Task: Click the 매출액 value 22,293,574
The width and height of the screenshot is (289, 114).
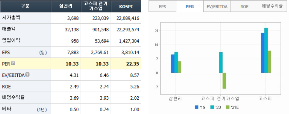Action: click(x=128, y=30)
